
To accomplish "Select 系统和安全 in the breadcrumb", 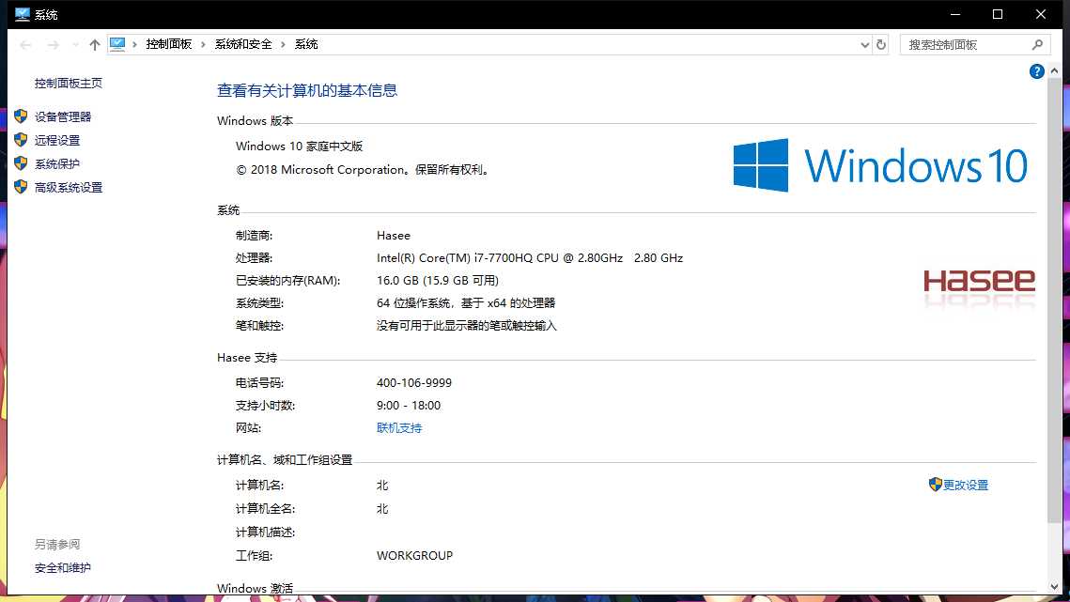I will click(x=243, y=44).
